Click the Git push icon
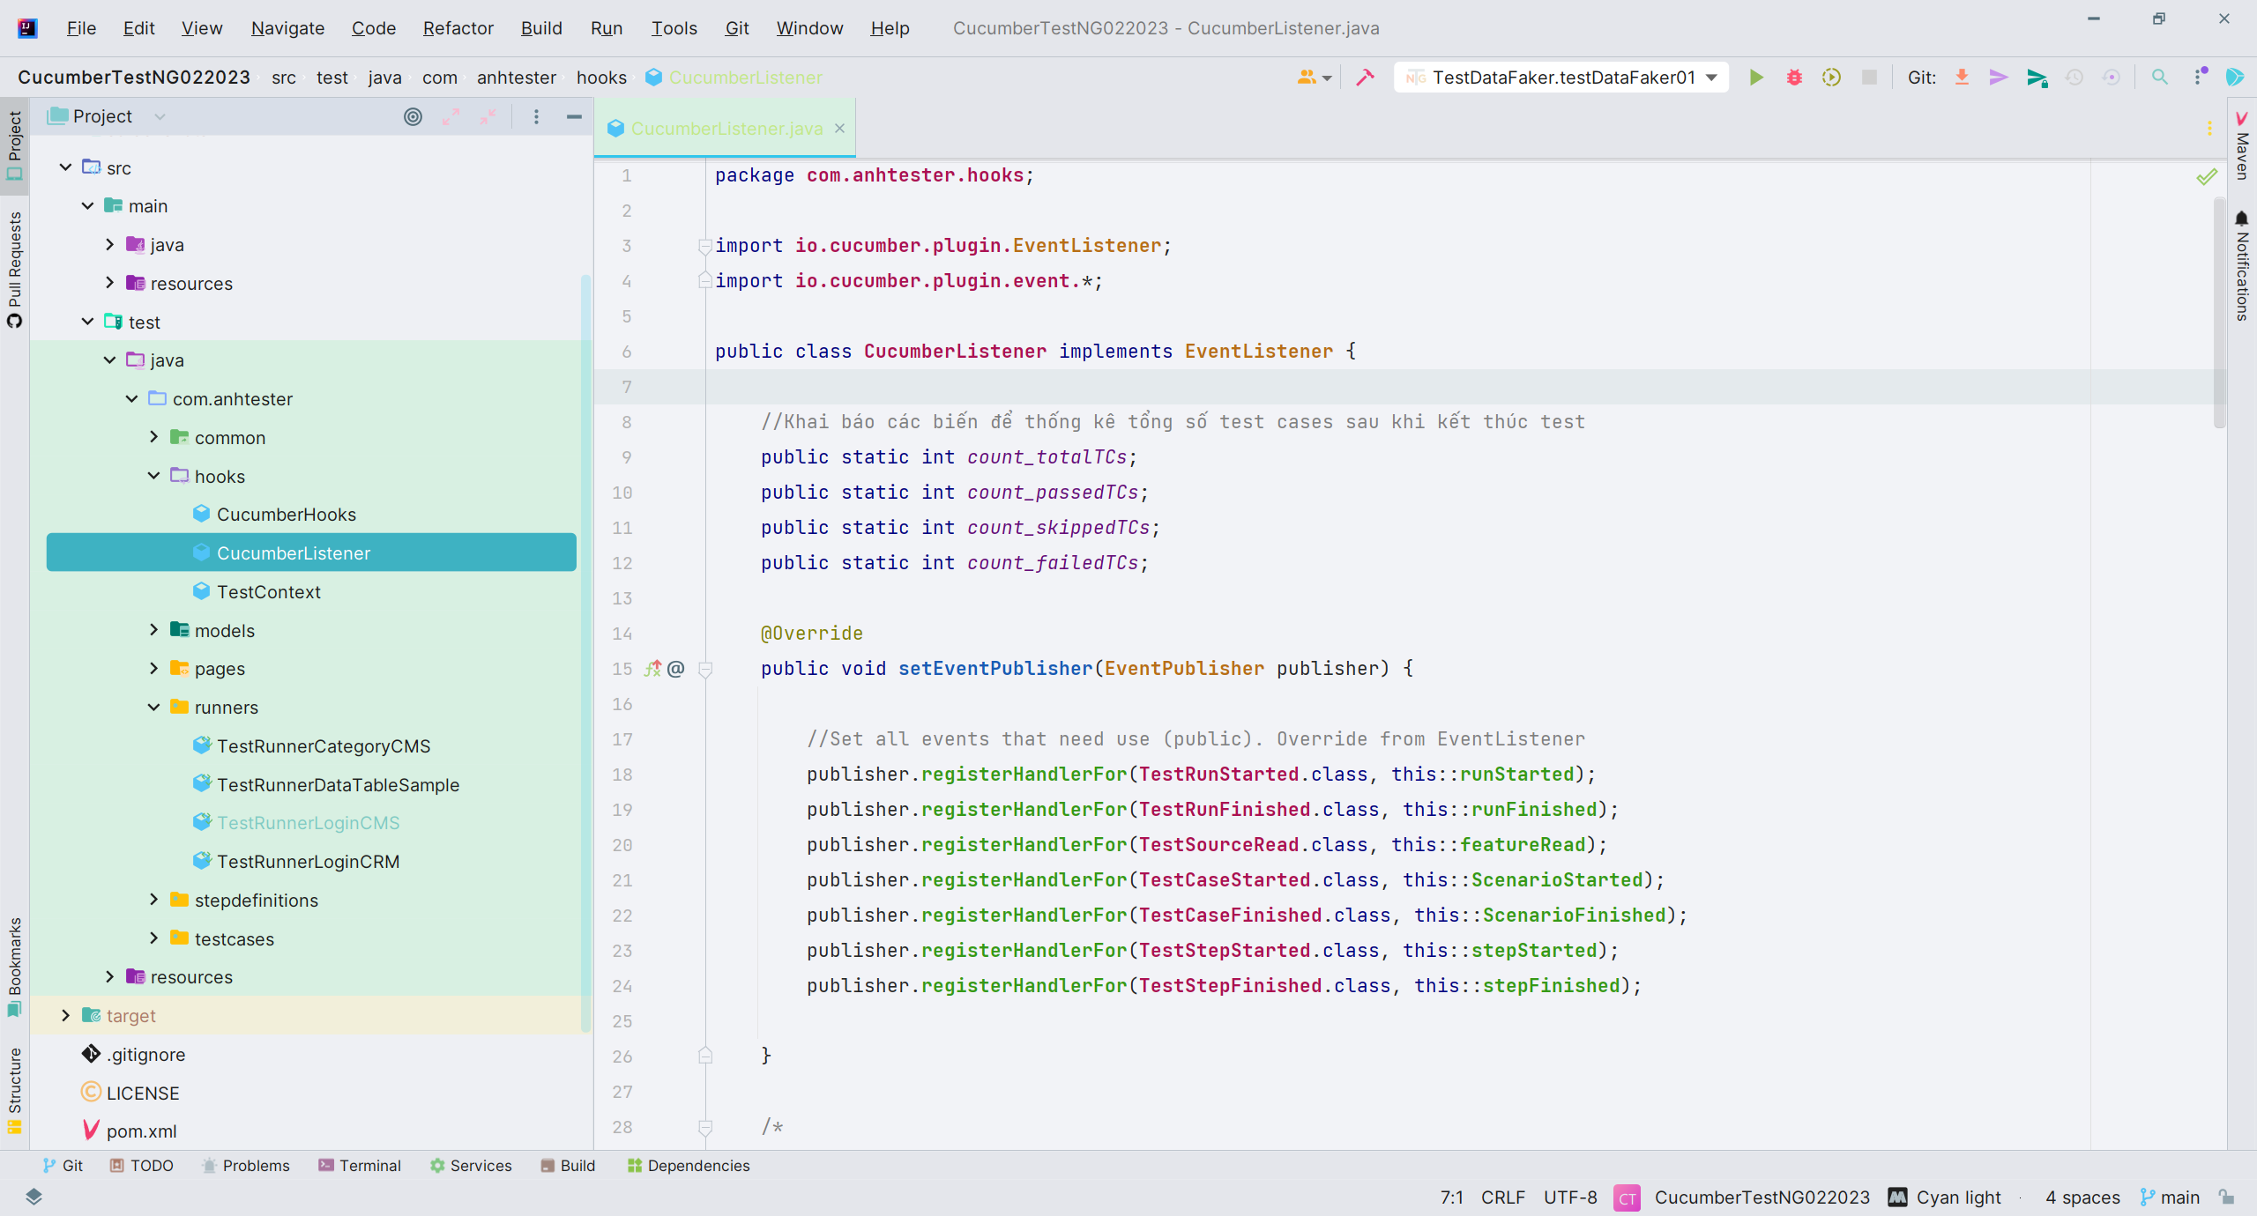The width and height of the screenshot is (2257, 1216). click(2037, 78)
